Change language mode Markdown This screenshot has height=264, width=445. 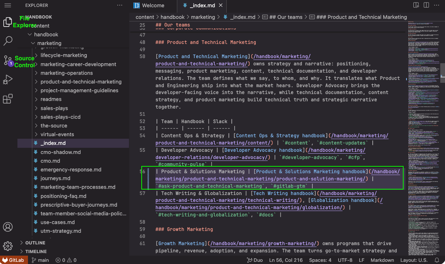click(x=382, y=260)
